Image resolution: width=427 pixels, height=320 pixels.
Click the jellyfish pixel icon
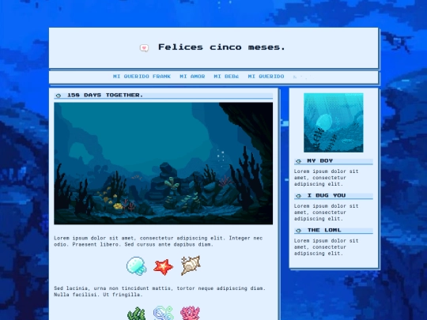coord(136,265)
